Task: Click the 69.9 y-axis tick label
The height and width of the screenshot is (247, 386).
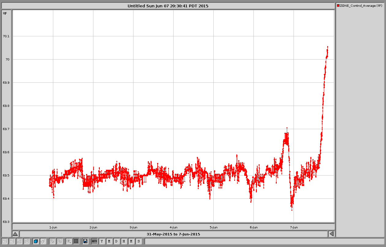Action: [6, 82]
